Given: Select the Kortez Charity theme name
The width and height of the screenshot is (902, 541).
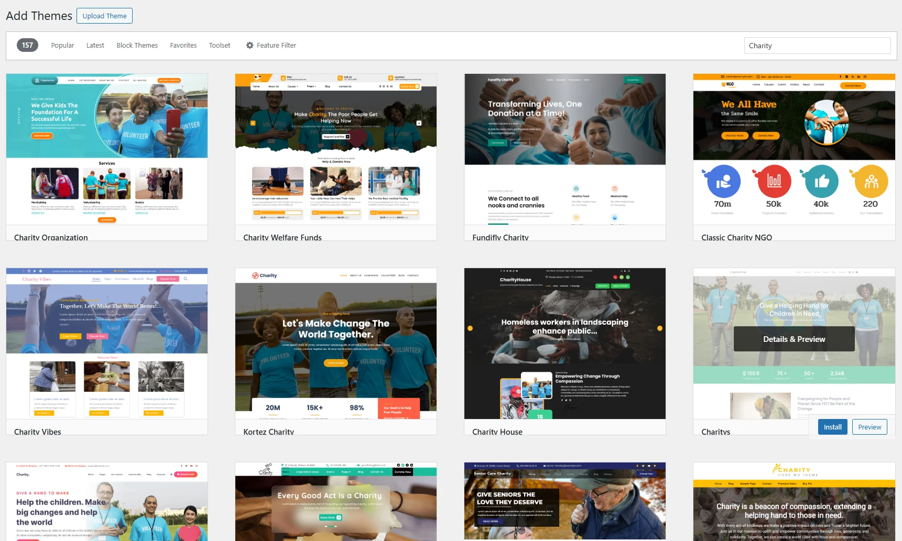Looking at the screenshot, I should click(x=268, y=432).
